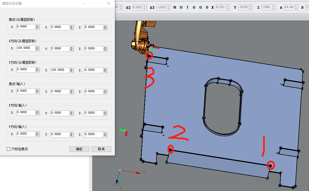This screenshot has height=191, width=309.
Task: Close the 模型标定设置 dialog
Action: (x=108, y=4)
